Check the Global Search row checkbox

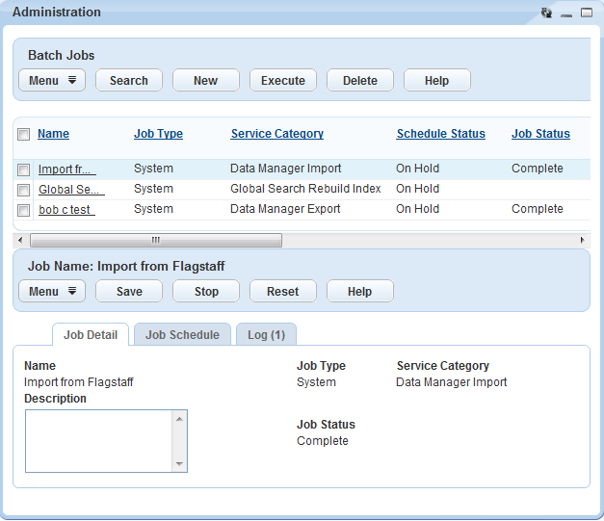click(23, 190)
